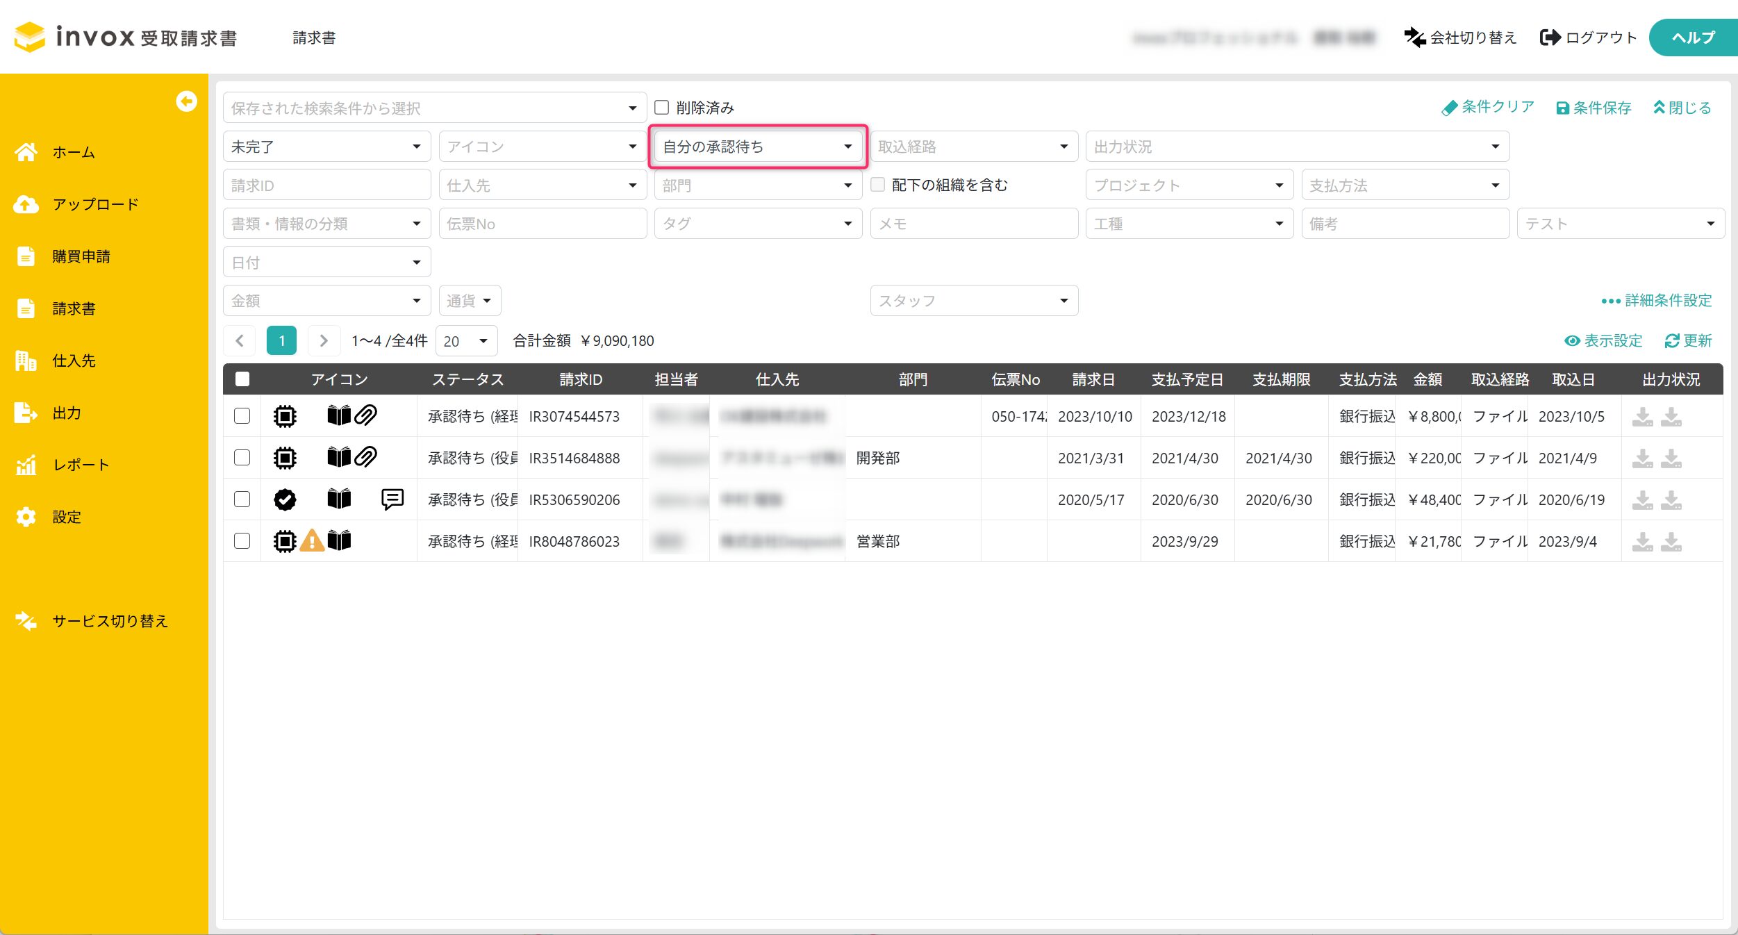
Task: Open the 自分の承認待ち dropdown
Action: point(756,147)
